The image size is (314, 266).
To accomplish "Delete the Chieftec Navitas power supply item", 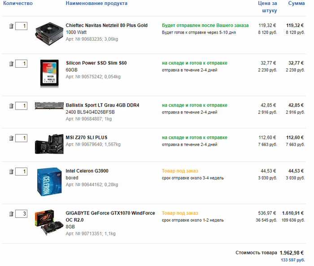I will pyautogui.click(x=11, y=26).
